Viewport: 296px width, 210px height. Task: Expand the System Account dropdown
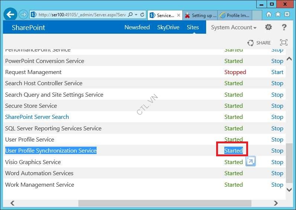click(x=234, y=27)
